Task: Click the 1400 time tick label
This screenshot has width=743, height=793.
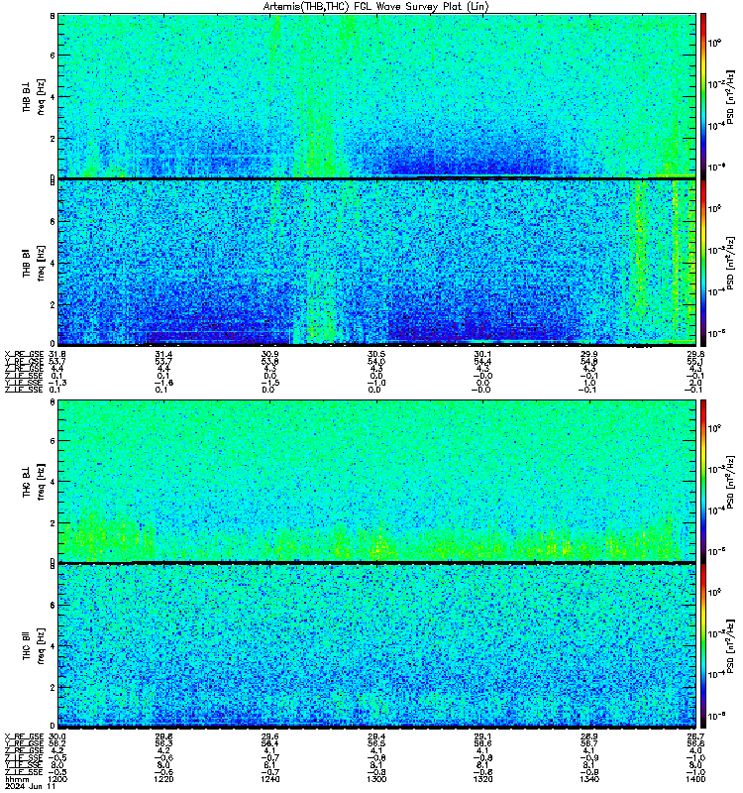Action: tap(695, 779)
